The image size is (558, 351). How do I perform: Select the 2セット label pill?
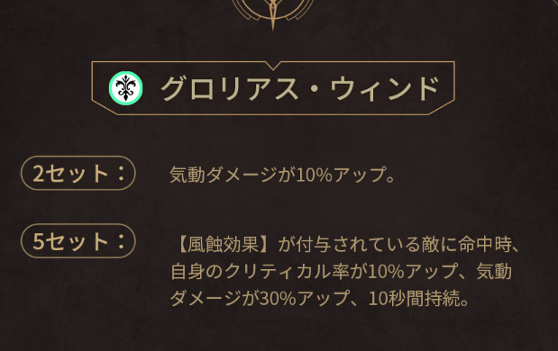(x=78, y=173)
